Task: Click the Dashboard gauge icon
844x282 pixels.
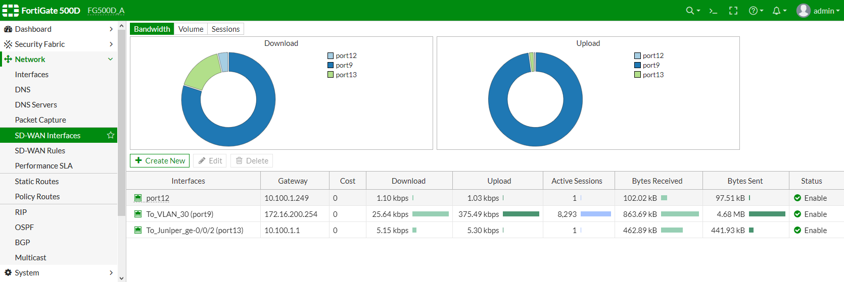Action: (8, 29)
